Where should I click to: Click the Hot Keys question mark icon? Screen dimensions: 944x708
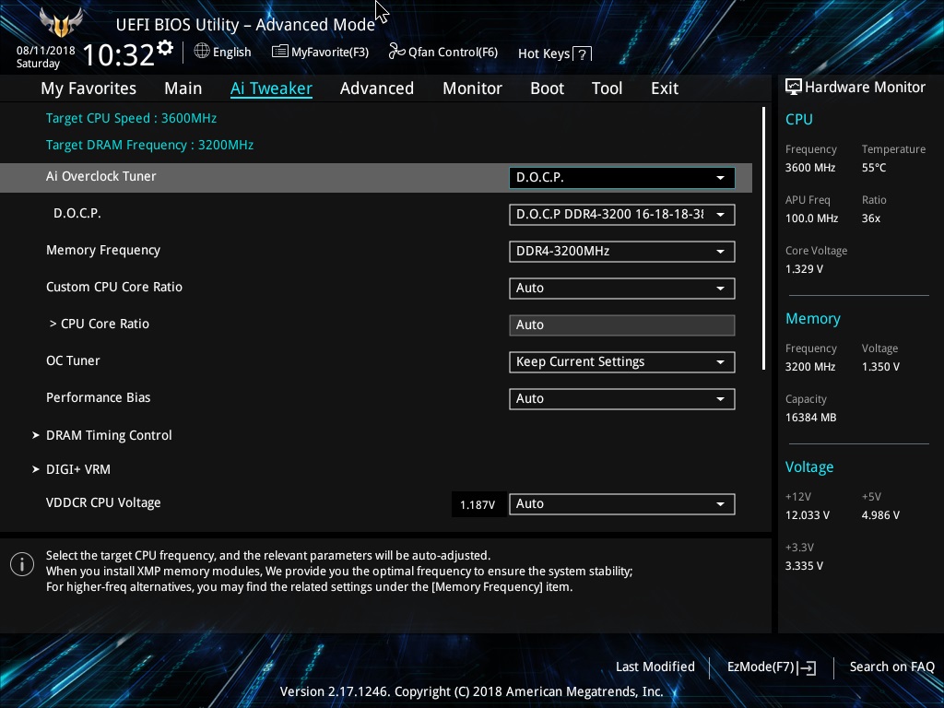[x=582, y=54]
